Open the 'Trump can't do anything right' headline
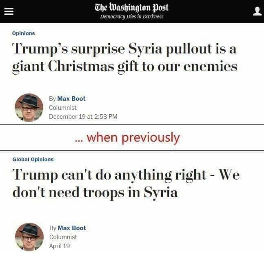Image resolution: width=264 pixels, height=253 pixels. click(x=126, y=183)
